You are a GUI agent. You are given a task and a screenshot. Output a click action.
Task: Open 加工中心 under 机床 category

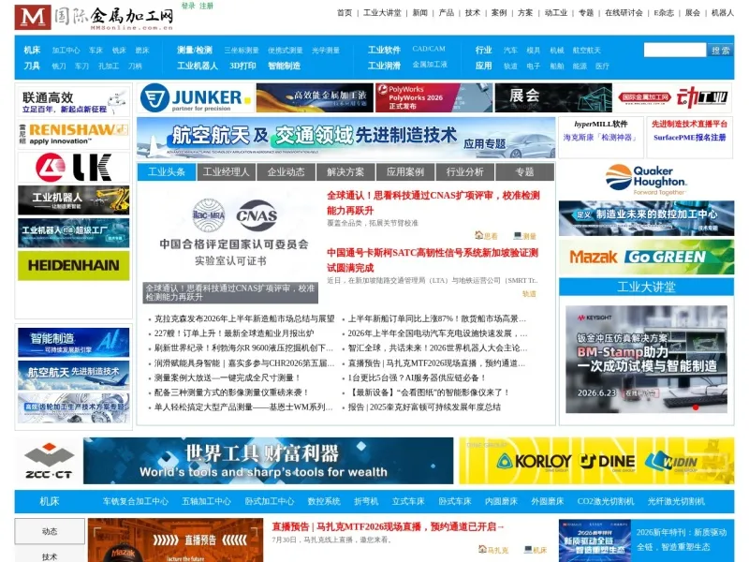point(66,51)
